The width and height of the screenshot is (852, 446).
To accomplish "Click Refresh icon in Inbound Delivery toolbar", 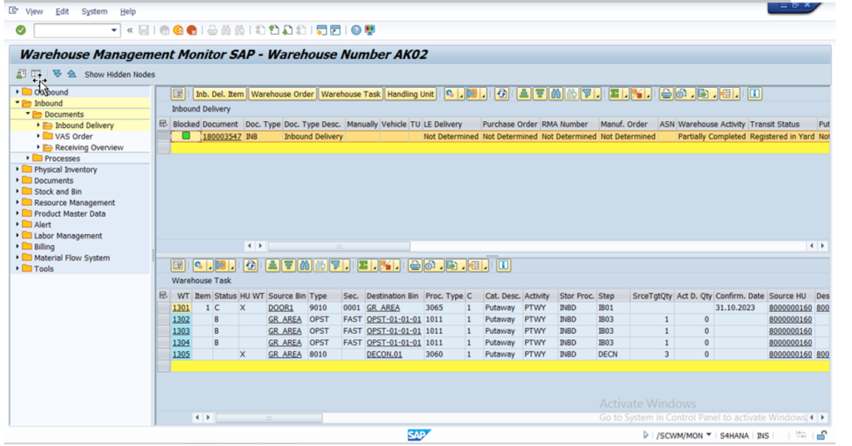I will 502,94.
